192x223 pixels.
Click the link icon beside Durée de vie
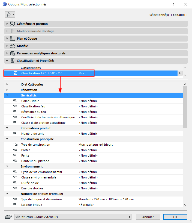(x=15, y=183)
